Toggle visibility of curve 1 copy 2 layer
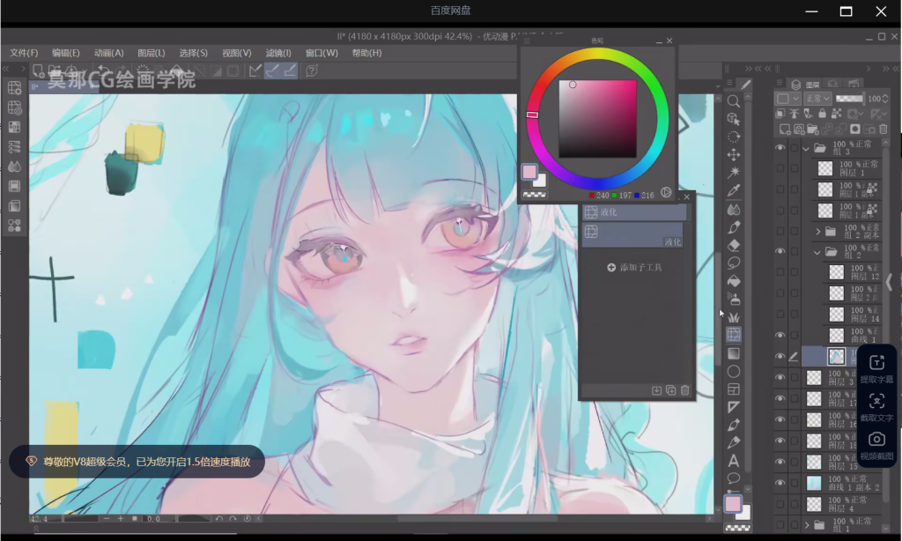 pos(780,483)
